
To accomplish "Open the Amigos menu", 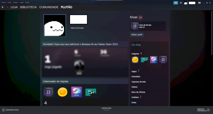I will (x=15, y=2).
